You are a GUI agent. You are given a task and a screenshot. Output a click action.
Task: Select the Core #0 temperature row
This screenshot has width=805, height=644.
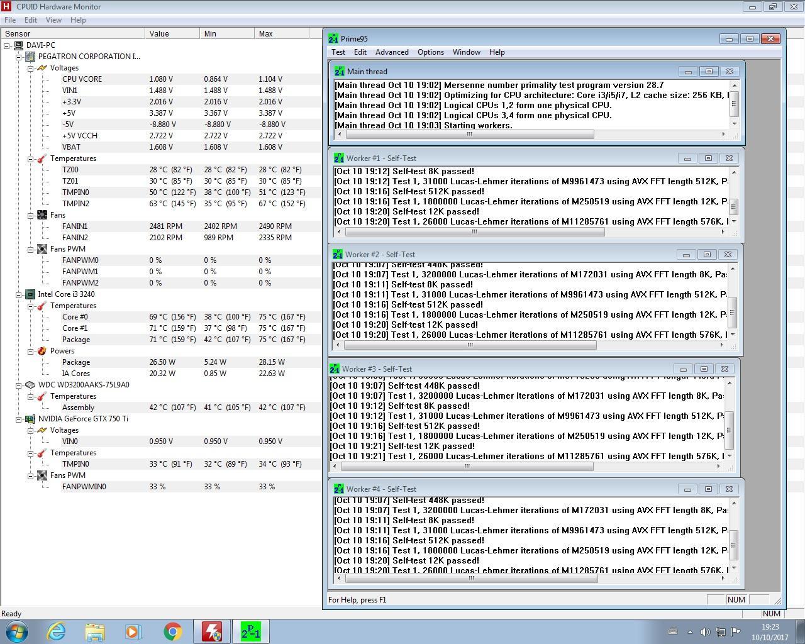pos(161,317)
